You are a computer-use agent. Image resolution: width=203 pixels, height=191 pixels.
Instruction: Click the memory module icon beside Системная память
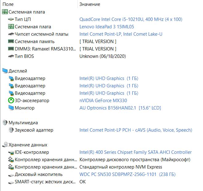(x=11, y=42)
